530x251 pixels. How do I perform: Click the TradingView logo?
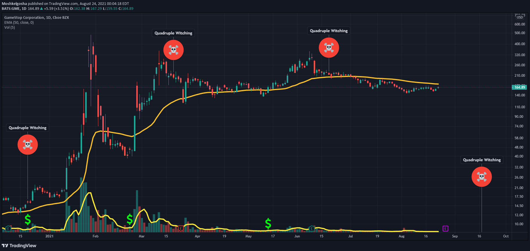[19, 245]
